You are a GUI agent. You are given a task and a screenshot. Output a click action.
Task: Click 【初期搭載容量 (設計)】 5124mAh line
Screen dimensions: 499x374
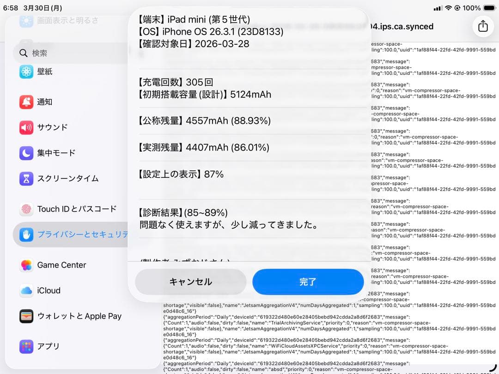tap(204, 94)
